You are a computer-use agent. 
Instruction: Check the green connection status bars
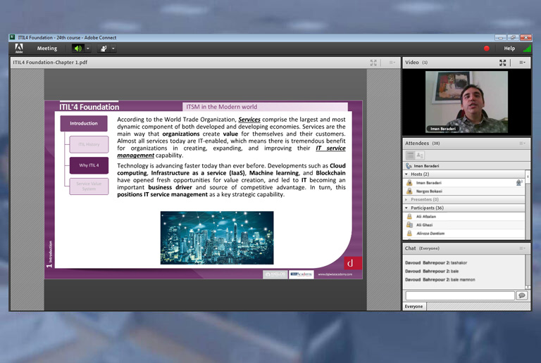(526, 49)
